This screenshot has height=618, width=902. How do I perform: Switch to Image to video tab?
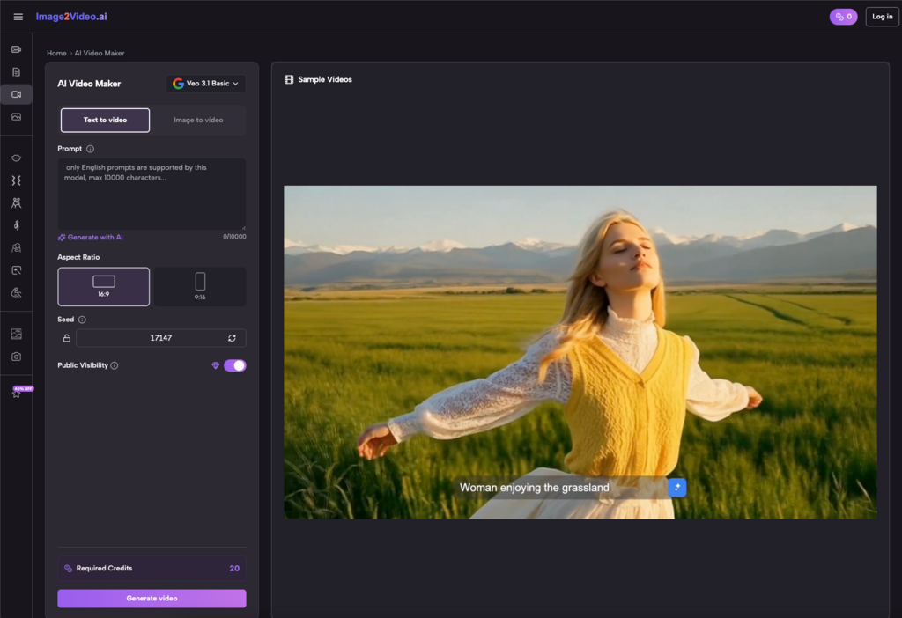coord(198,121)
